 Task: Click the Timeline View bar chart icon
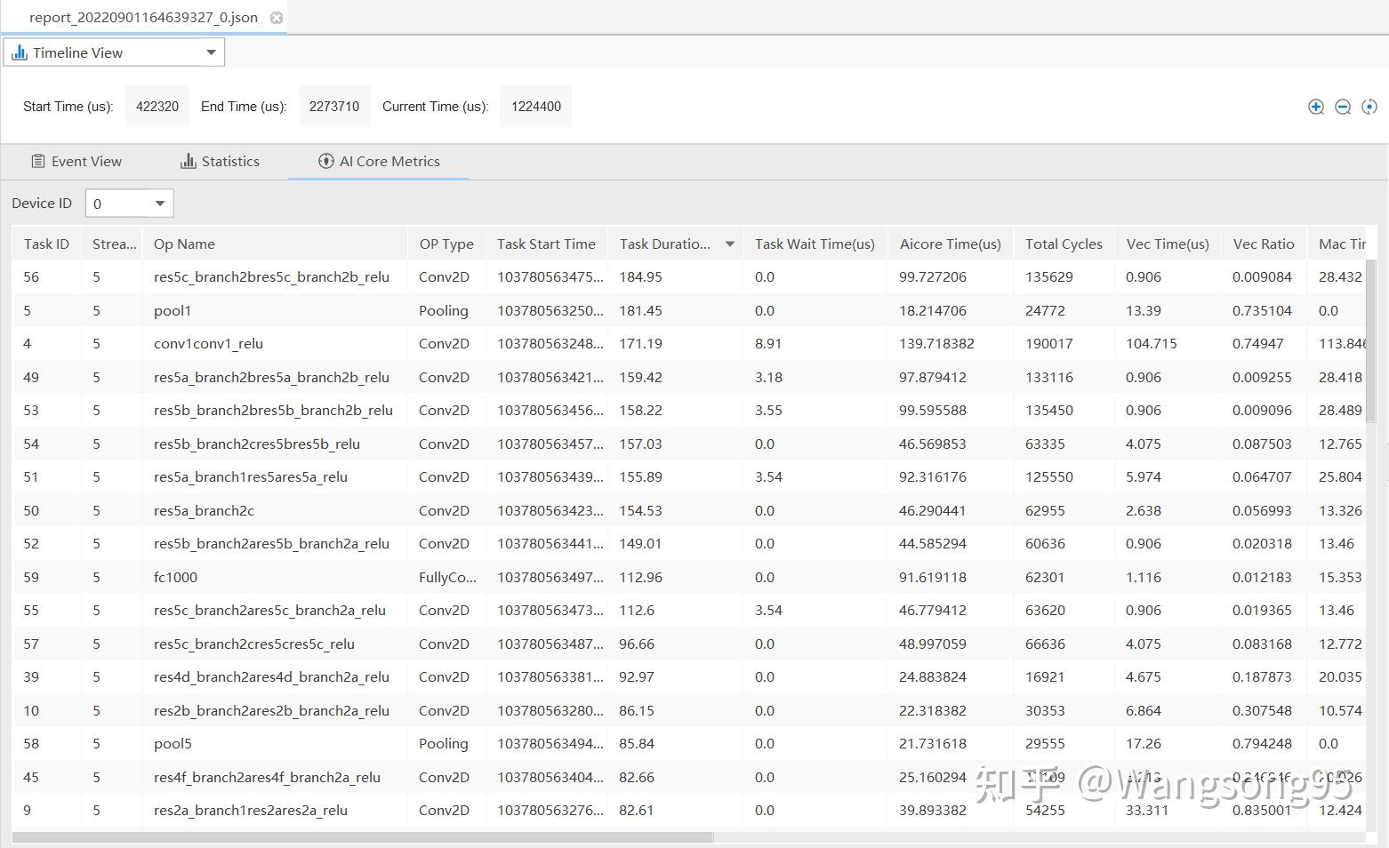(x=20, y=52)
